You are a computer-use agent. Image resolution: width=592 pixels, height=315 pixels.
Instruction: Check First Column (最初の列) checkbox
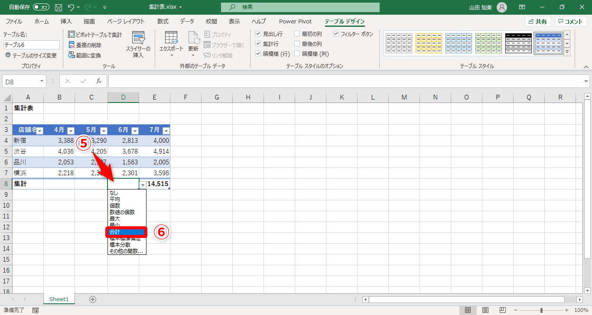pos(297,34)
